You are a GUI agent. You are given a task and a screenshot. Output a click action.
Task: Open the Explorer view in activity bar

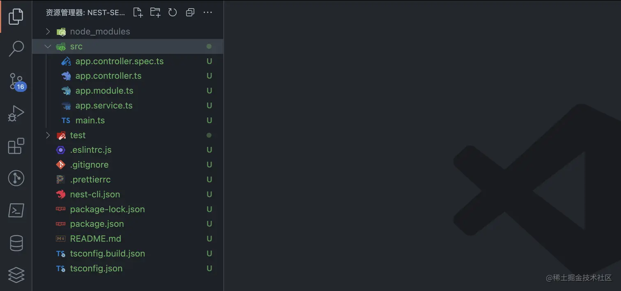16,16
